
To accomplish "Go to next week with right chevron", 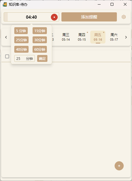I will [126, 37].
